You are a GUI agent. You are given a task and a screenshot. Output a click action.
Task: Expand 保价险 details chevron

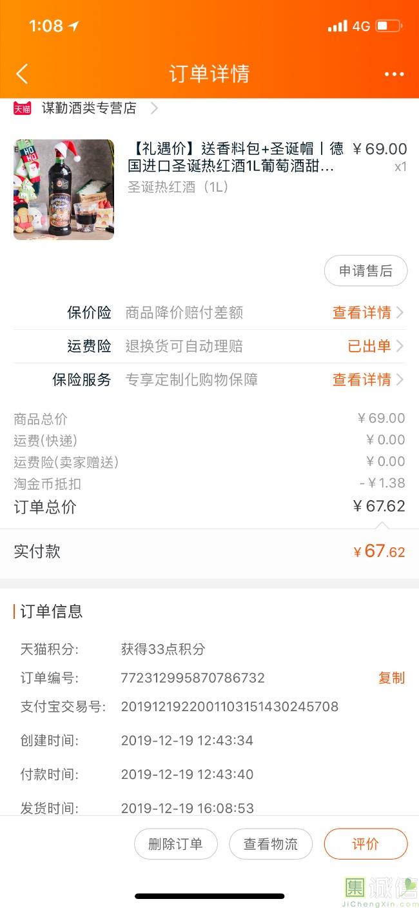pos(400,313)
